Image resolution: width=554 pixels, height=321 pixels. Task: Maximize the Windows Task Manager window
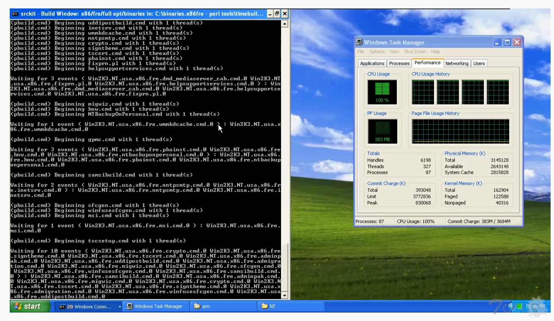(x=507, y=42)
